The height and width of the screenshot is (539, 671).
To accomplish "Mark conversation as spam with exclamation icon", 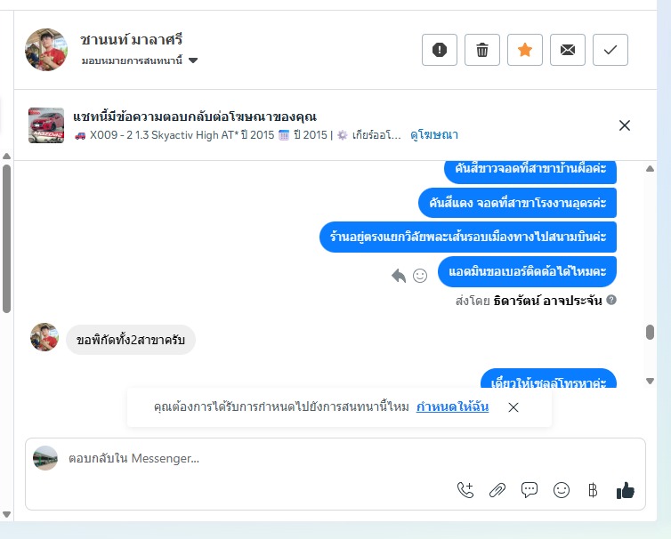I will 439,50.
